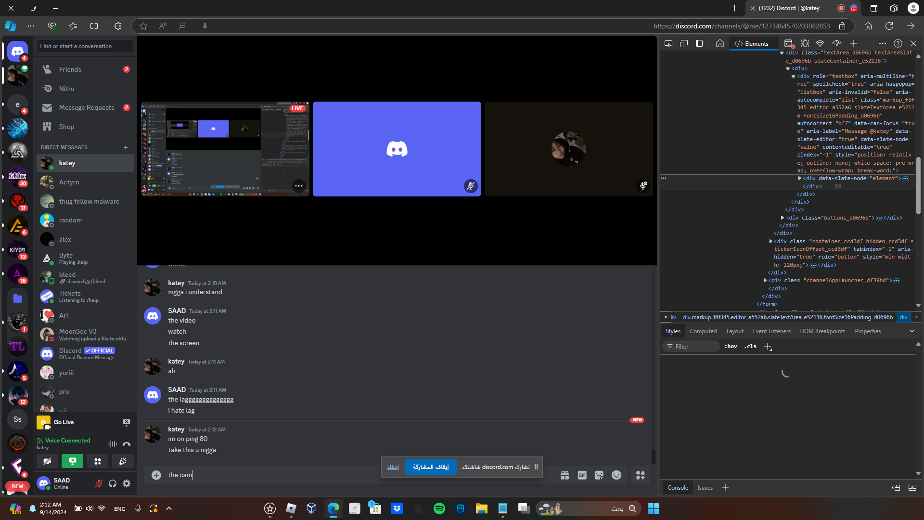This screenshot has height=520, width=924.
Task: Open Discord user settings gear
Action: click(127, 483)
